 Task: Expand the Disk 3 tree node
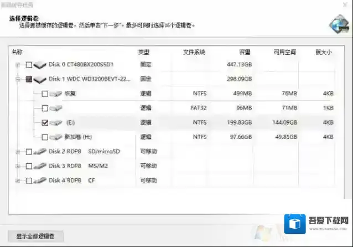pos(18,166)
